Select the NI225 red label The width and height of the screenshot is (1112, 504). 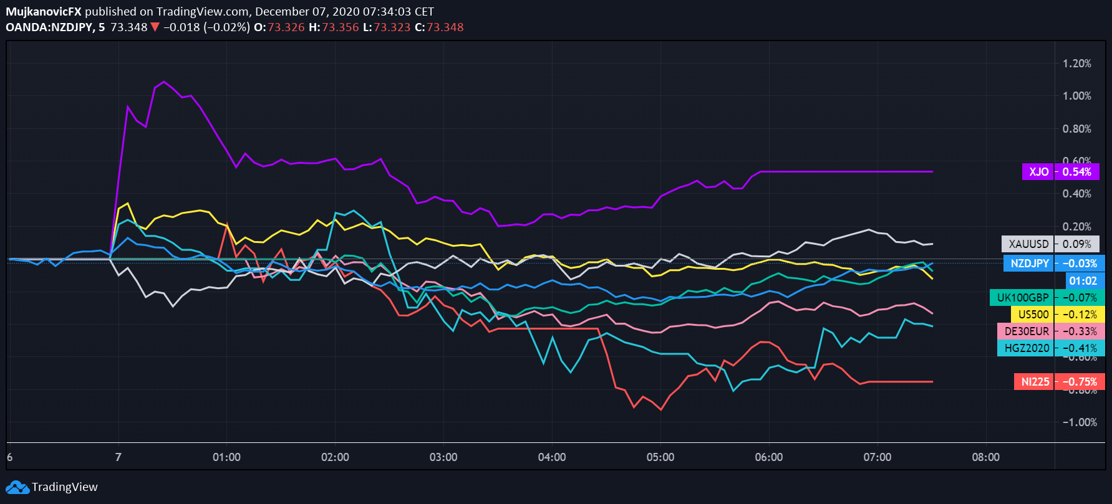point(1034,382)
